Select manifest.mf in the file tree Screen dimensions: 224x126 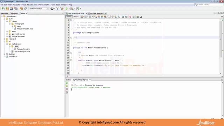(x=13, y=57)
